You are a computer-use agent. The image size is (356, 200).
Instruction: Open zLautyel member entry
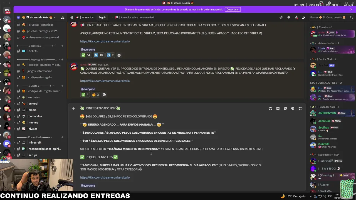[332, 145]
